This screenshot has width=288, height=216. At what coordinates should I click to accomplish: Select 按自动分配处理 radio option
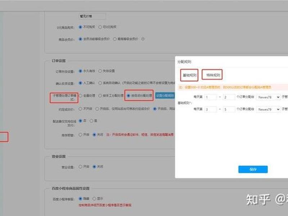(x=129, y=95)
